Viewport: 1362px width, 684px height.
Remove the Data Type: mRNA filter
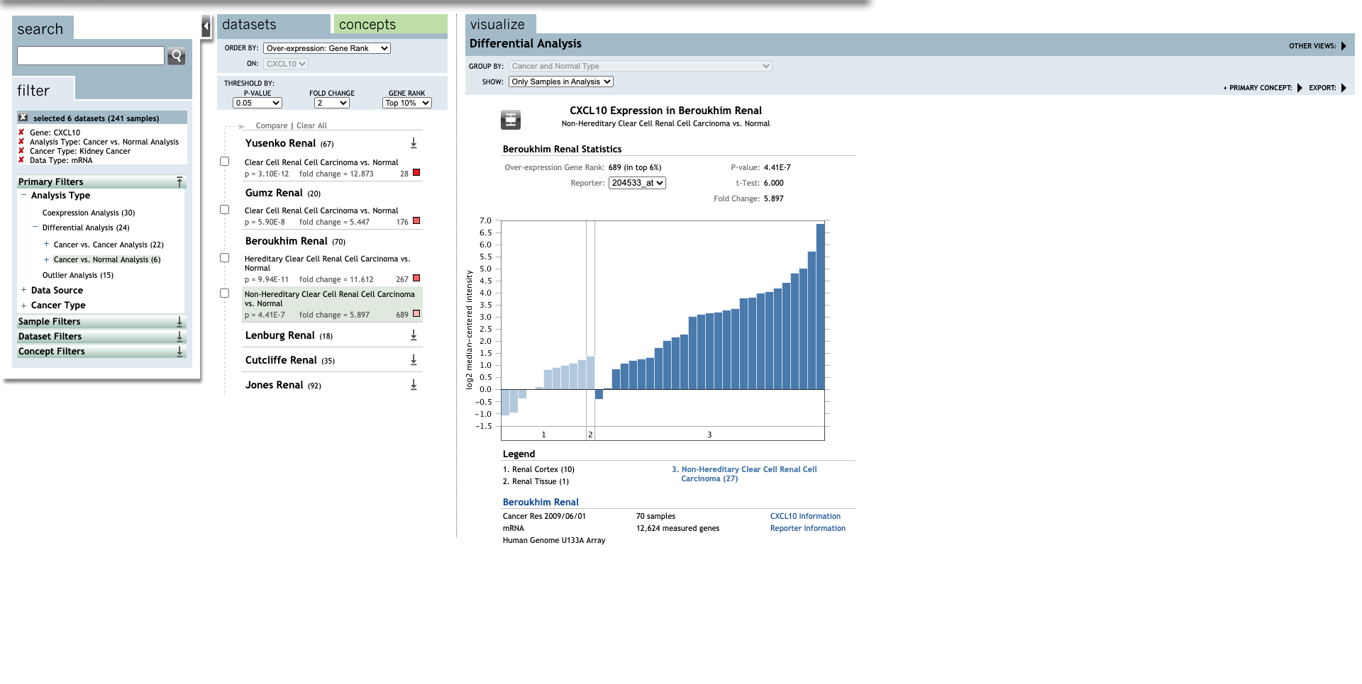coord(21,160)
